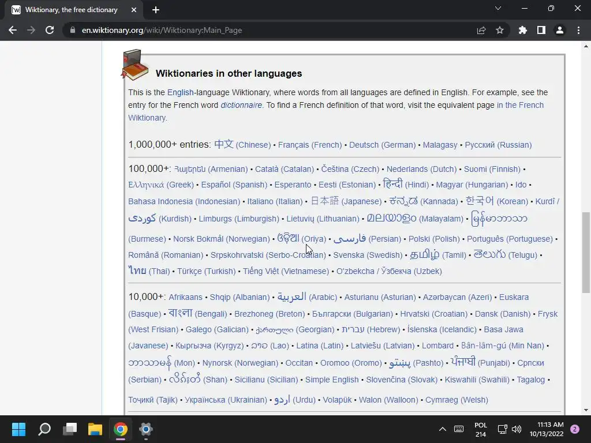Open the notification center badge
The height and width of the screenshot is (443, 591).
[x=575, y=429]
